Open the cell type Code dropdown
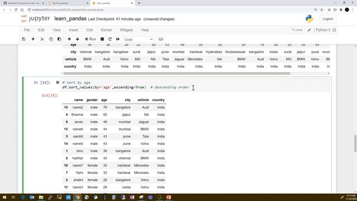The width and height of the screenshot is (357, 201). (x=138, y=40)
